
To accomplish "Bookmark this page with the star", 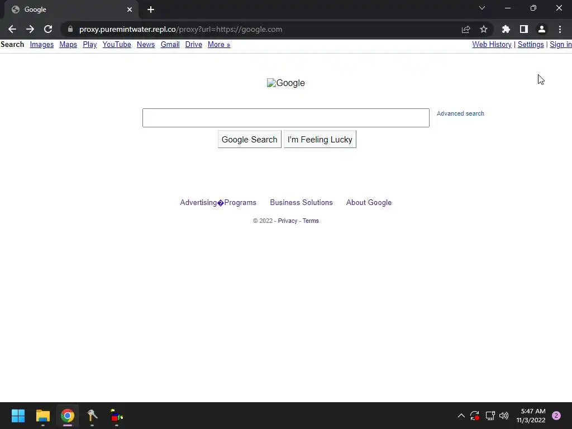I will click(x=484, y=29).
